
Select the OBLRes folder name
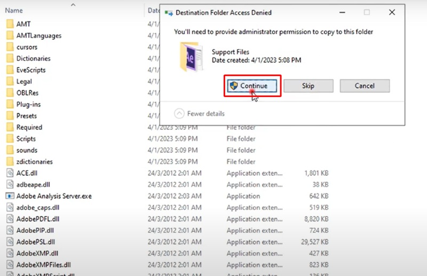click(28, 93)
